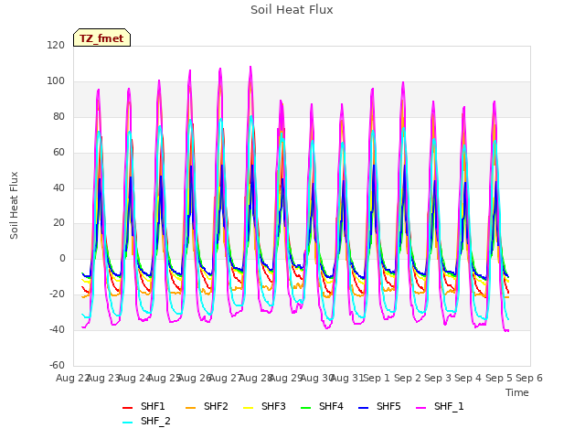This screenshot has width=585, height=439.
Task: Click the 20 y-axis tick value
Action: pos(58,223)
